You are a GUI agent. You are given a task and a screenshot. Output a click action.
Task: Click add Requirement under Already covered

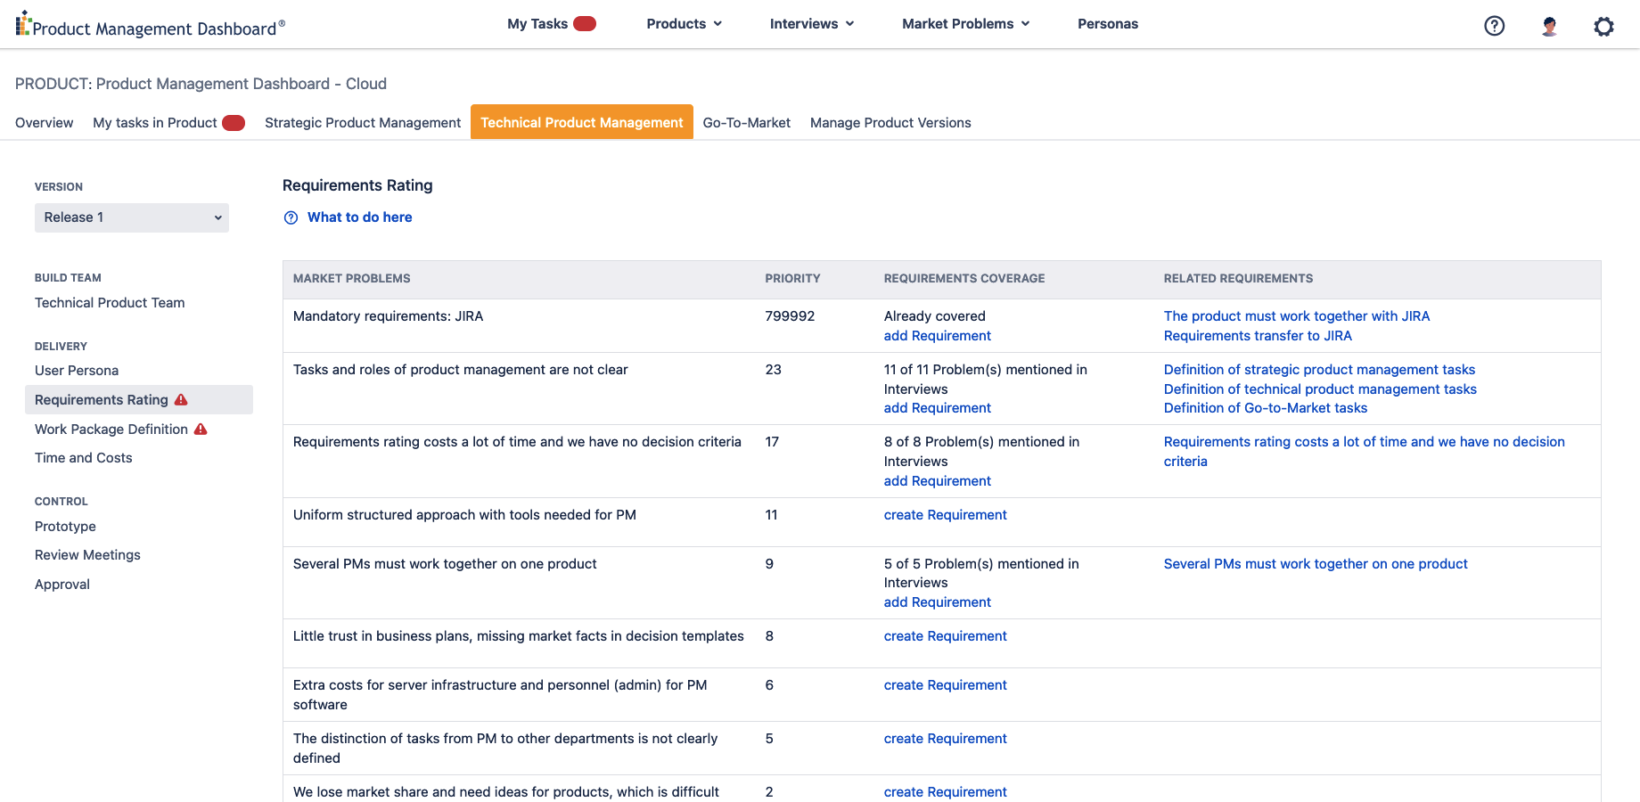(x=937, y=336)
